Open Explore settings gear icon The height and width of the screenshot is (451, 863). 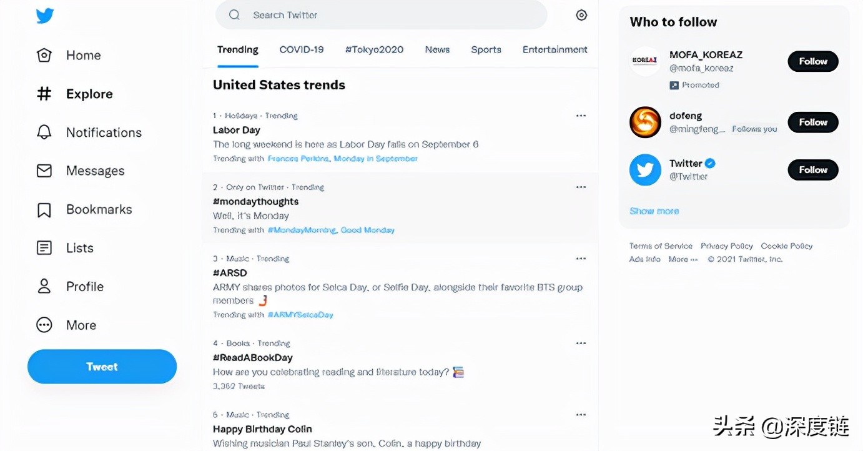tap(581, 15)
